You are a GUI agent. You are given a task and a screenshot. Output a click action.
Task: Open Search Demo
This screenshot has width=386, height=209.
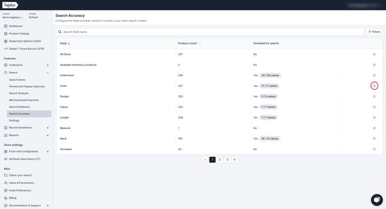[x=17, y=80]
